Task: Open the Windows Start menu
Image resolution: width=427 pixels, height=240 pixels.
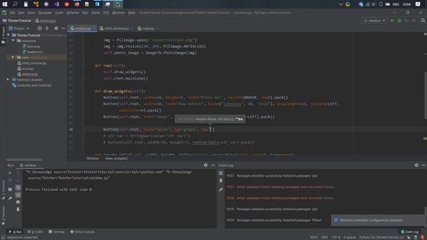Action: point(5,4)
